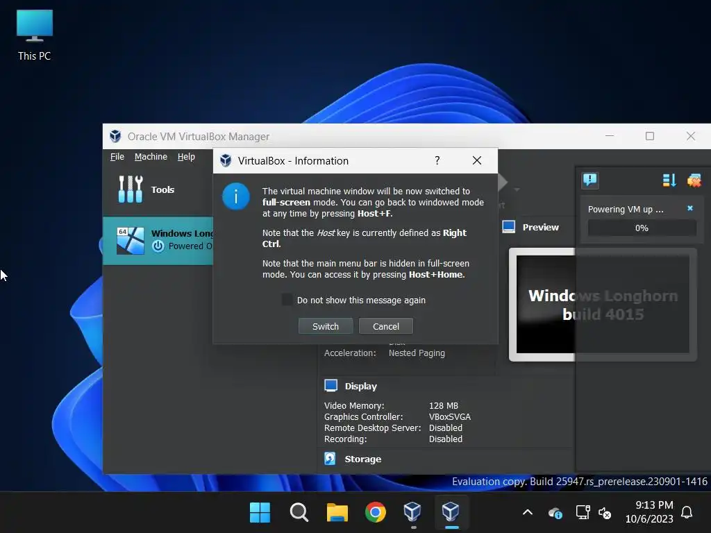Click the OneDrive cloud tray icon
The width and height of the screenshot is (711, 533).
[x=555, y=513]
